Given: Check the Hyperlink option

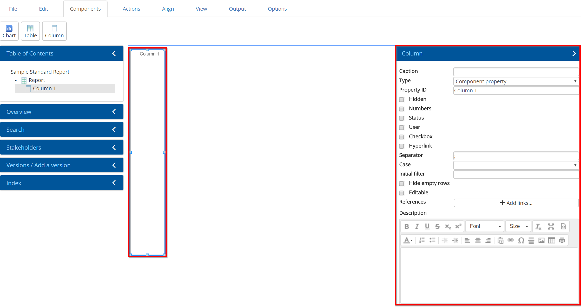Looking at the screenshot, I should (x=402, y=146).
